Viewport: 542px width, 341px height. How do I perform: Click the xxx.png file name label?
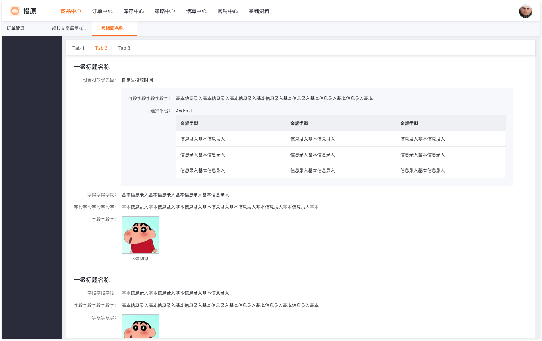click(140, 258)
